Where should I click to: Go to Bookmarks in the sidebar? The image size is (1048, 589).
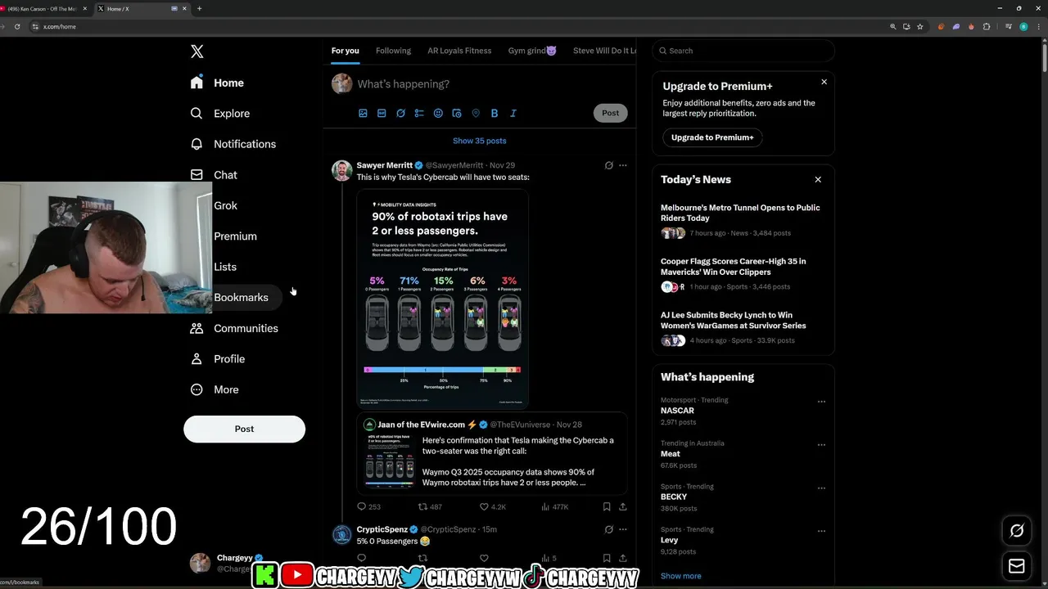(241, 298)
